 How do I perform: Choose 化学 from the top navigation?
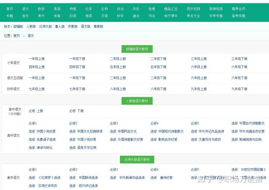click(x=89, y=9)
